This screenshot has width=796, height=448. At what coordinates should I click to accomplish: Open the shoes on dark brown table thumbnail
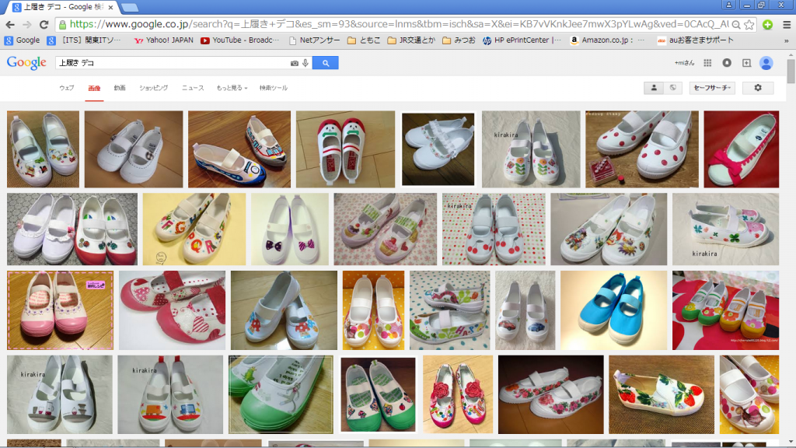(x=551, y=394)
